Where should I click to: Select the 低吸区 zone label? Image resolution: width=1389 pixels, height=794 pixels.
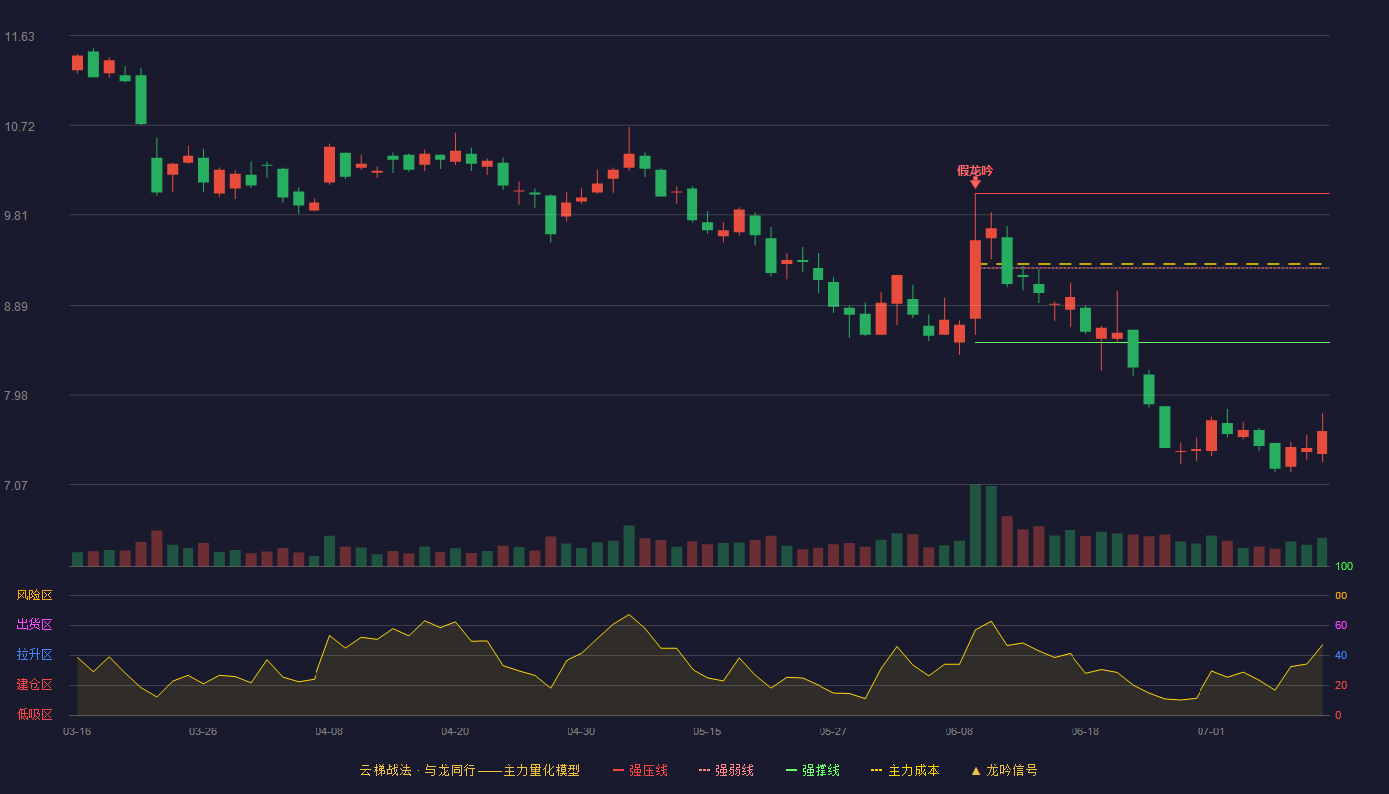(34, 715)
